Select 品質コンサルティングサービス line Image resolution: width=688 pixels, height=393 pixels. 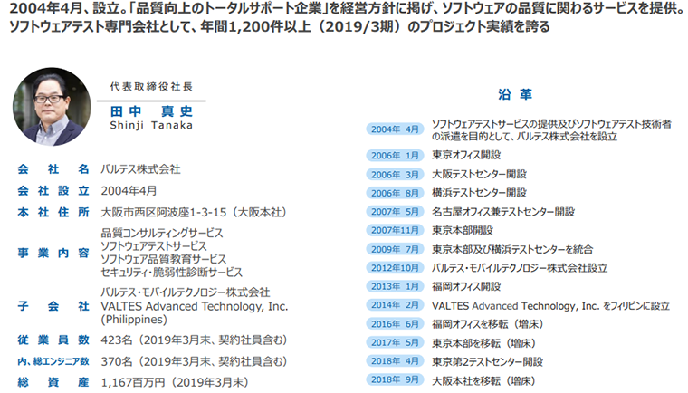point(162,233)
